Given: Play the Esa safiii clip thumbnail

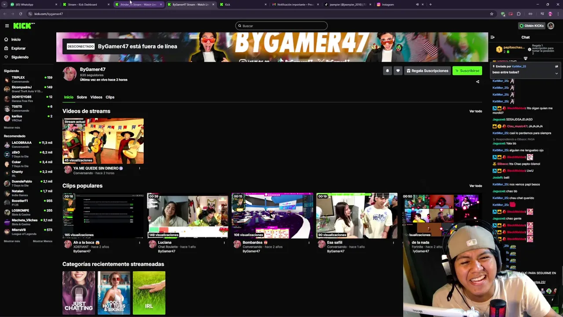Looking at the screenshot, I should coord(357,216).
